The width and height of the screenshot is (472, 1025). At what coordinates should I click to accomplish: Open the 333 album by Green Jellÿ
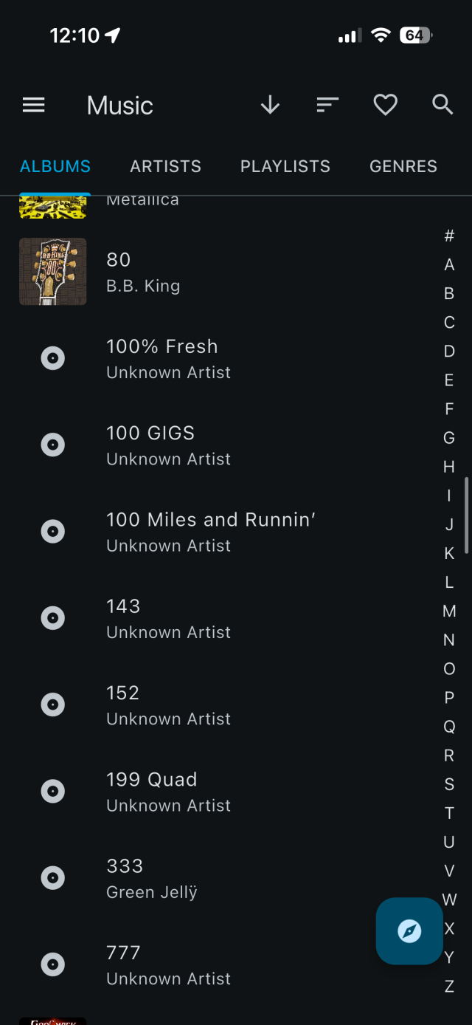coord(152,878)
